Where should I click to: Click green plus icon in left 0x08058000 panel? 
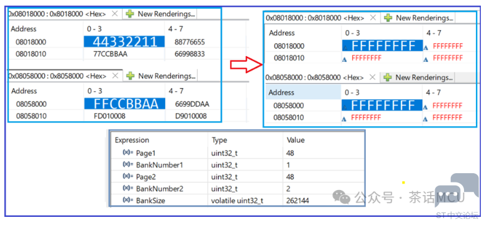(131, 76)
